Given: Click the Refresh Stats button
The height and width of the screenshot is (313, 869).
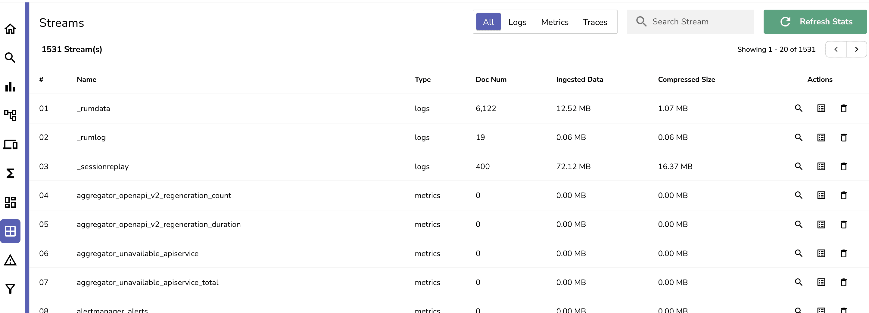Looking at the screenshot, I should pyautogui.click(x=815, y=22).
